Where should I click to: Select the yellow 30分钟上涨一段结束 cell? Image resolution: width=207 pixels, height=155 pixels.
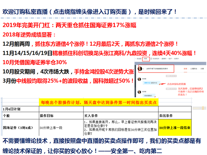coord(175,128)
